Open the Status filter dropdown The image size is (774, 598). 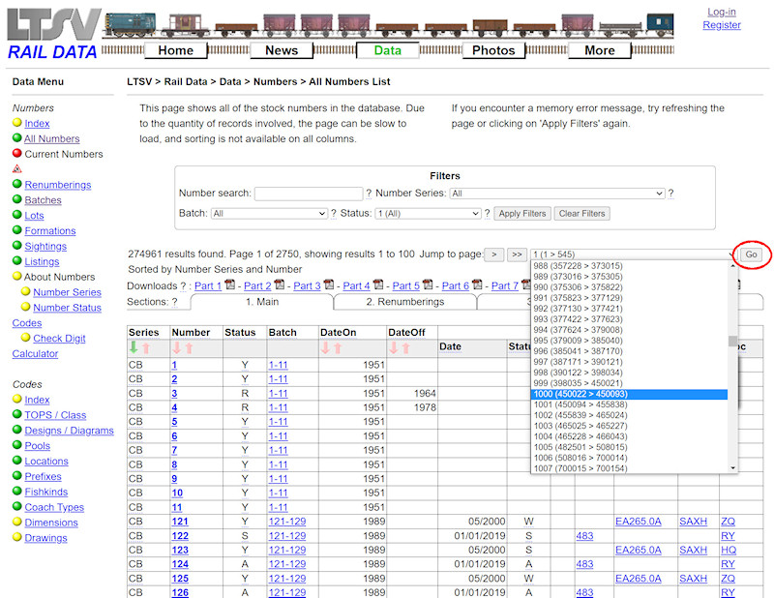[428, 213]
